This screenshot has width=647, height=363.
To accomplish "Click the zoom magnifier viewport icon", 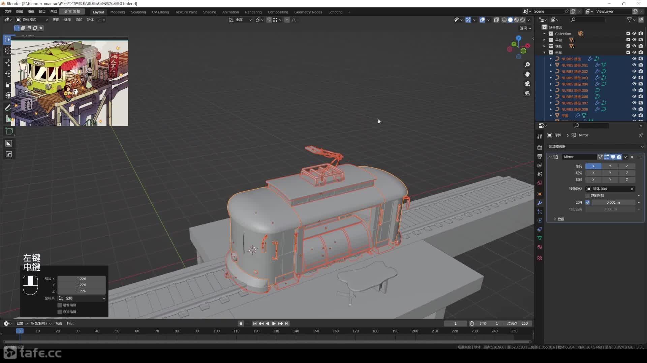I will point(527,65).
